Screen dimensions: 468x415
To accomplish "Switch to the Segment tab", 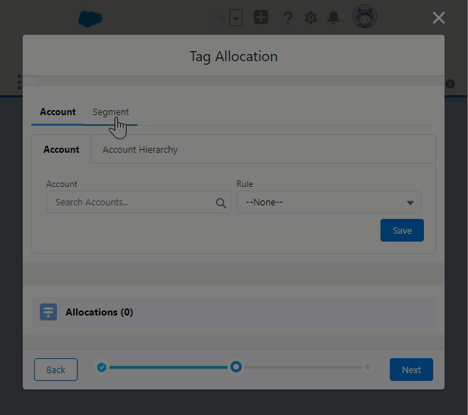I will (x=110, y=112).
